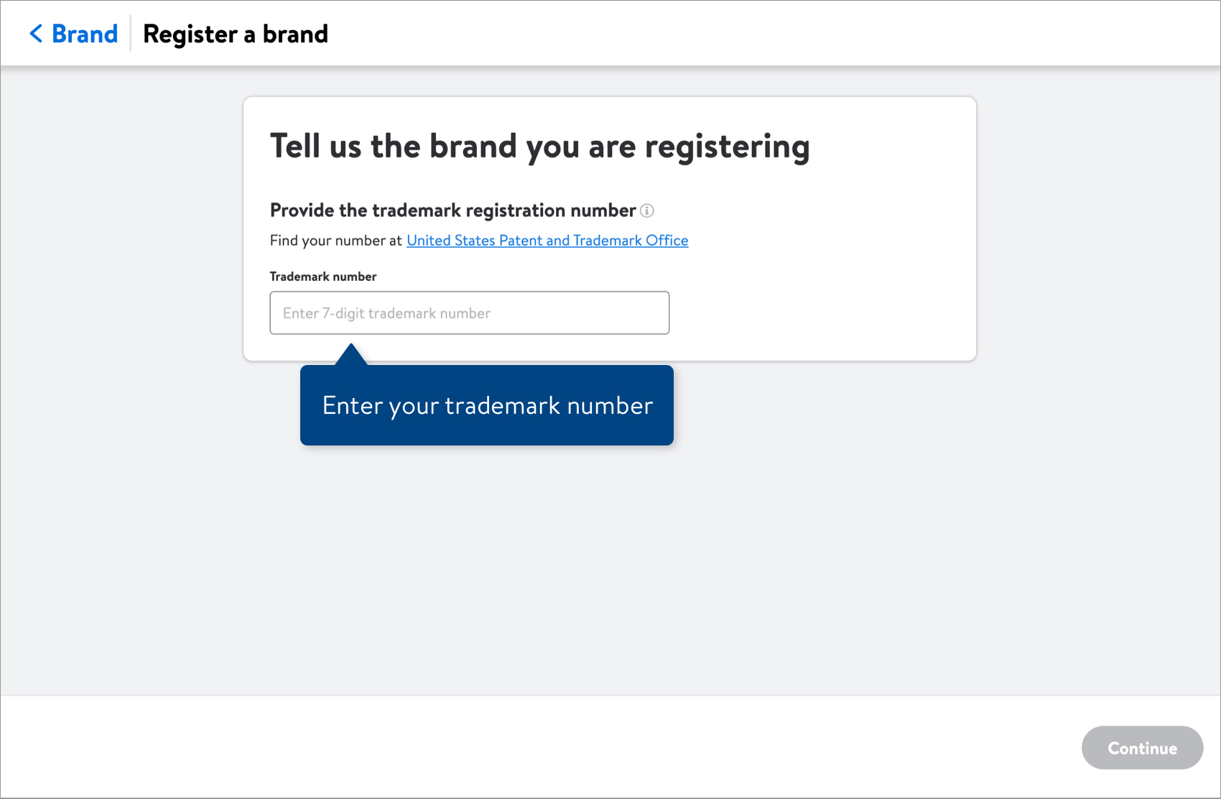Click the trademark number input field
This screenshot has width=1221, height=799.
(469, 313)
